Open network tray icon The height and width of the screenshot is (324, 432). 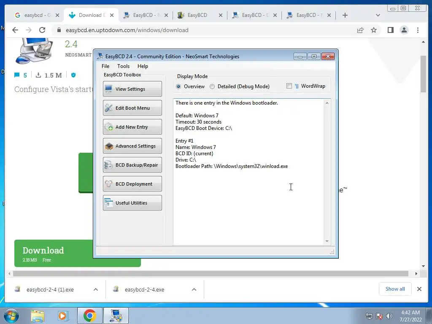point(369,316)
